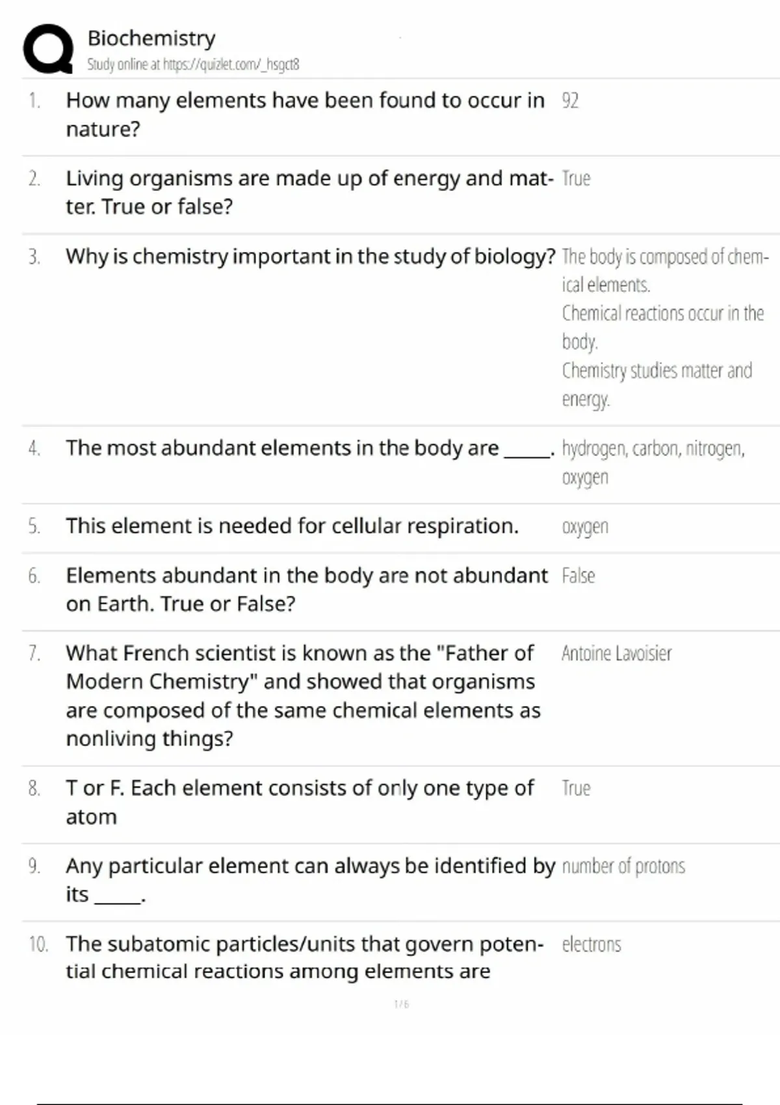780x1105 pixels.
Task: Select the True answer for question 8
Action: 576,788
